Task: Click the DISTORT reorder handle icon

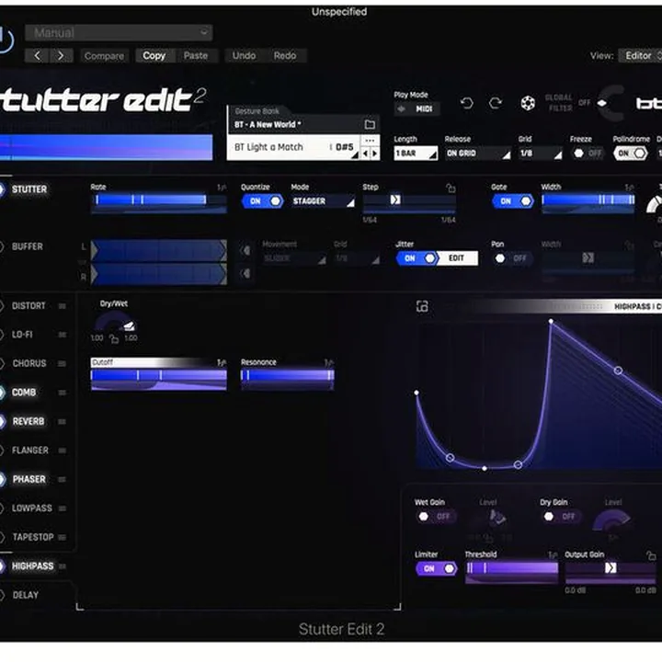Action: coord(63,305)
